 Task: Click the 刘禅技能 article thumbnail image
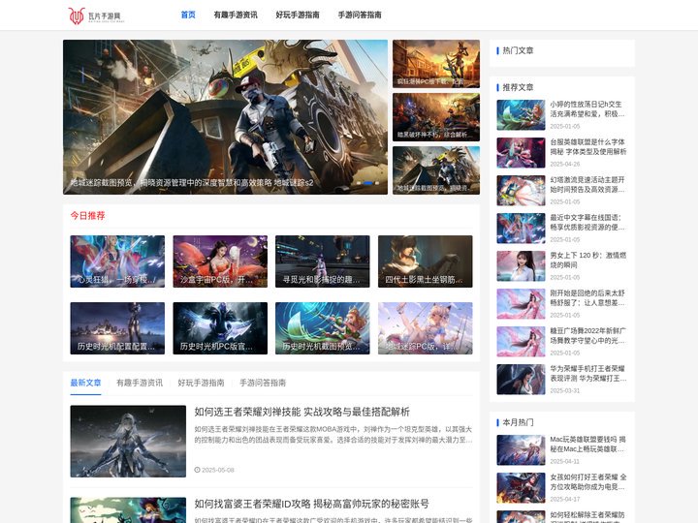[x=128, y=442]
